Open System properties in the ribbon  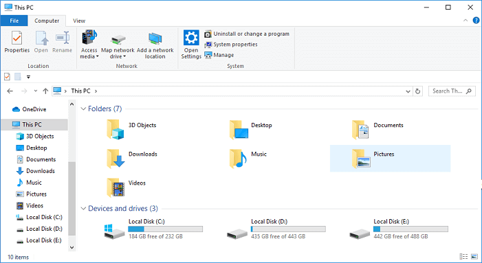[231, 45]
